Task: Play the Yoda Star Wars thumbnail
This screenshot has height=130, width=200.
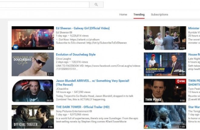Action: click(x=165, y=117)
